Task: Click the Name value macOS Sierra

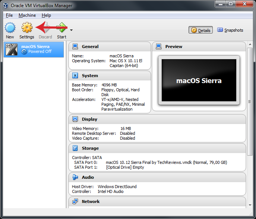Action: pos(121,56)
